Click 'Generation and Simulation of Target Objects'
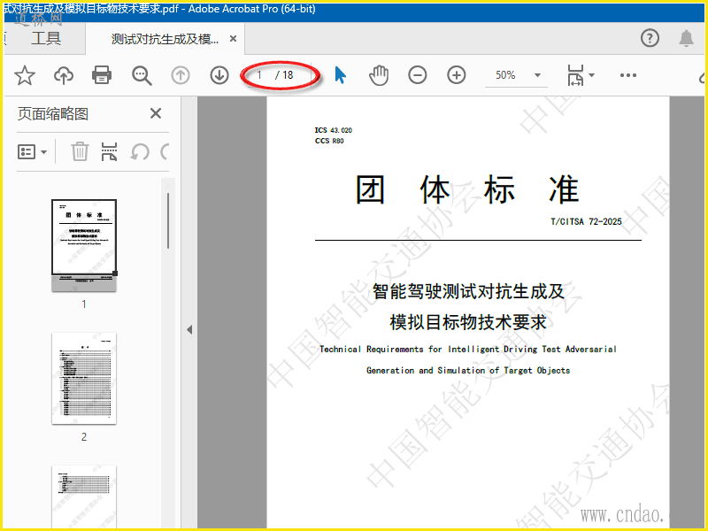Screen dimensions: 708x531 pos(468,370)
